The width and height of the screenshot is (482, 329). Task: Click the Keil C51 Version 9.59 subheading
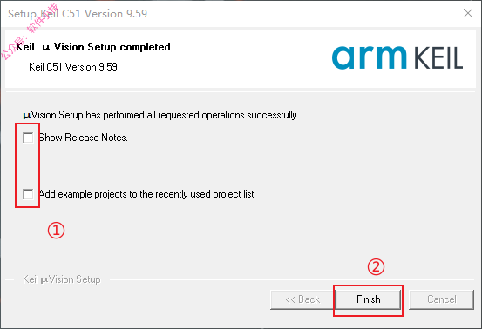pos(73,67)
